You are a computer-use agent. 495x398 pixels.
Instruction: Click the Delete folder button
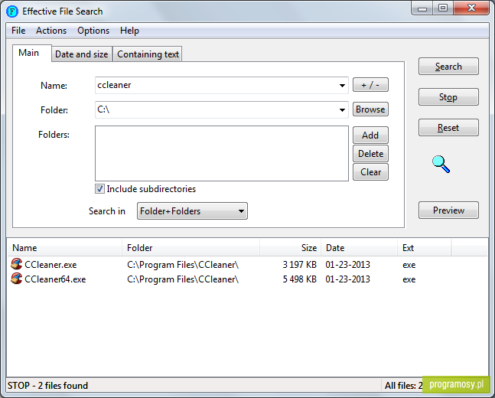point(370,154)
